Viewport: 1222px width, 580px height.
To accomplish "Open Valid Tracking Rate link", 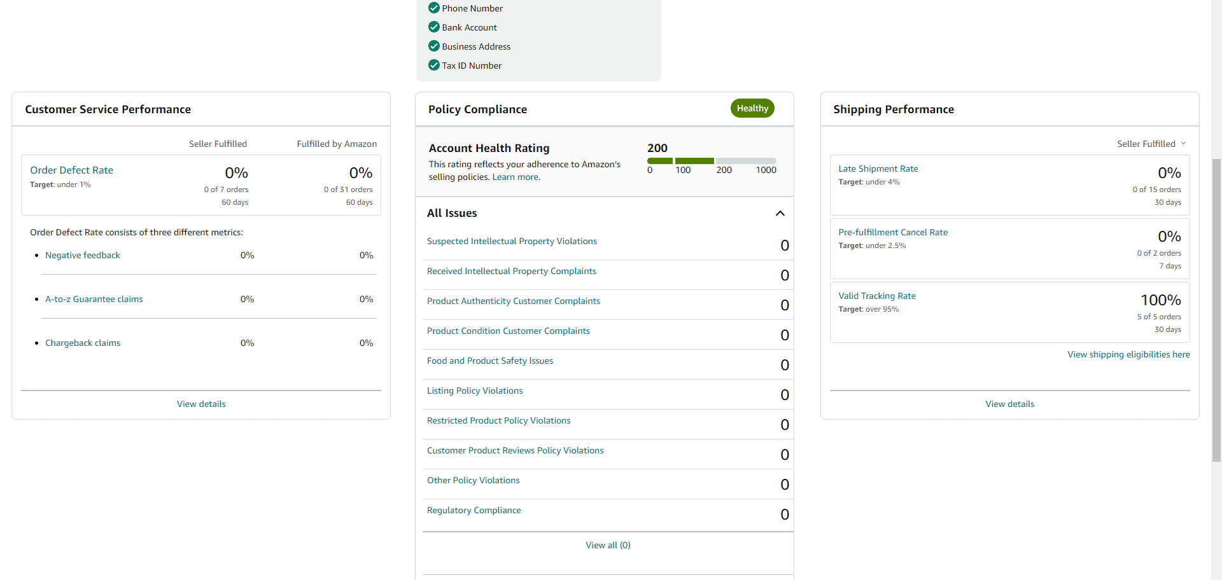I will [876, 296].
